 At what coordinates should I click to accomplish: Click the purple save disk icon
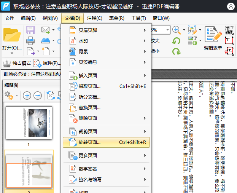coord(30,30)
